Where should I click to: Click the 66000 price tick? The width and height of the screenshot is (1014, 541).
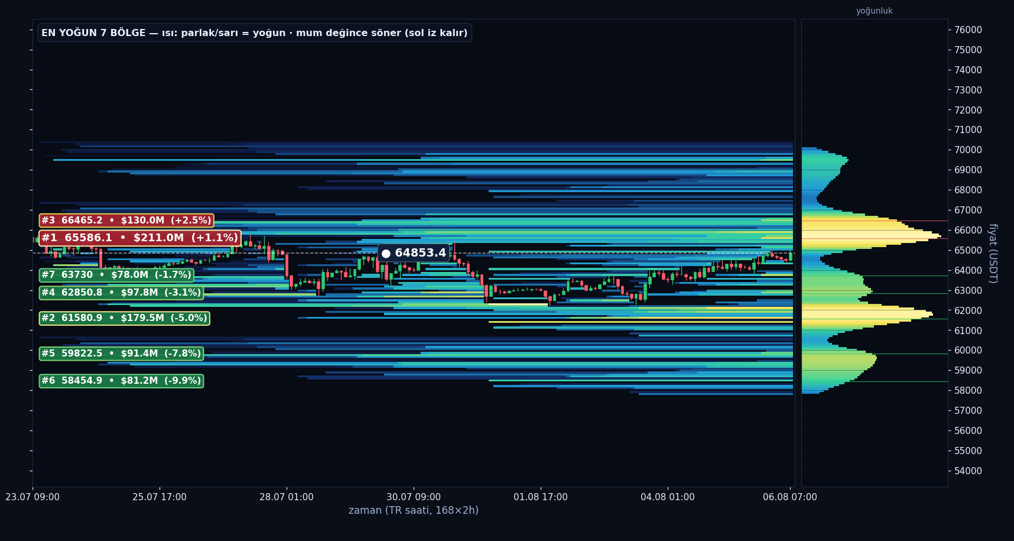pyautogui.click(x=968, y=230)
